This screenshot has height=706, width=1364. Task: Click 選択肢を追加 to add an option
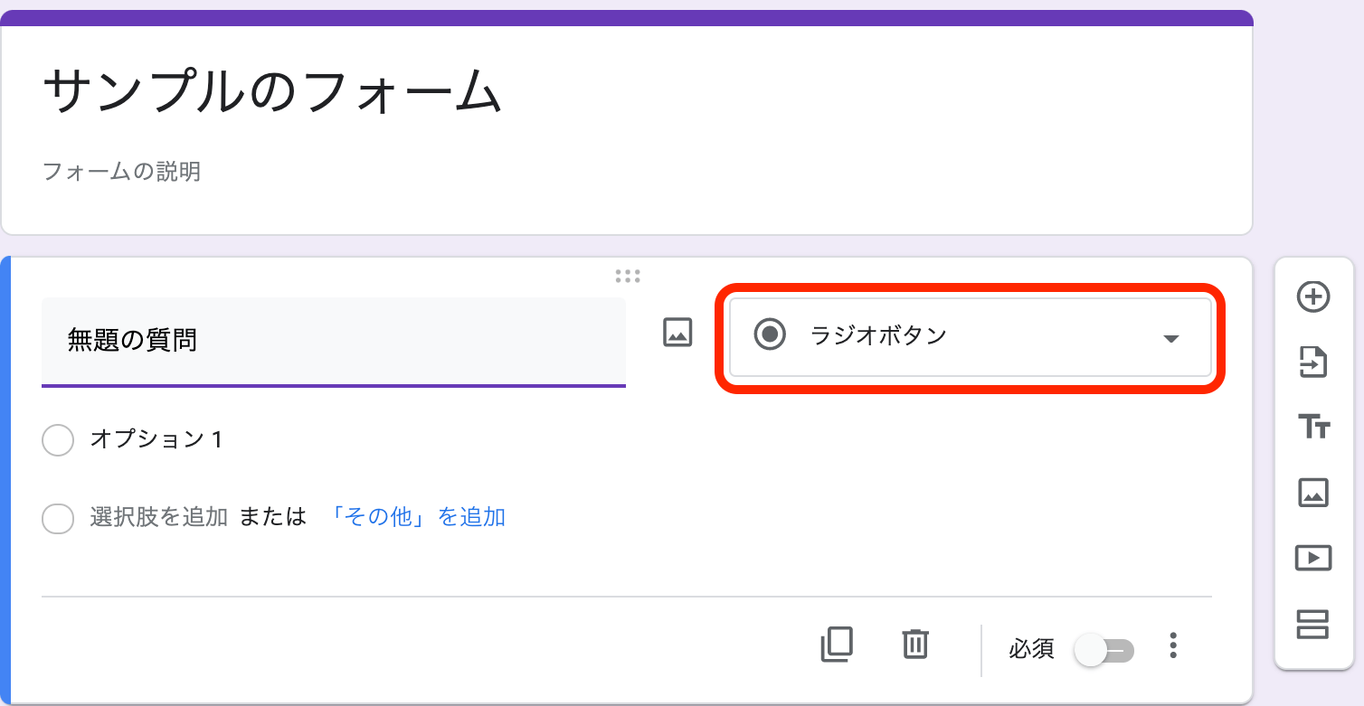tap(160, 516)
